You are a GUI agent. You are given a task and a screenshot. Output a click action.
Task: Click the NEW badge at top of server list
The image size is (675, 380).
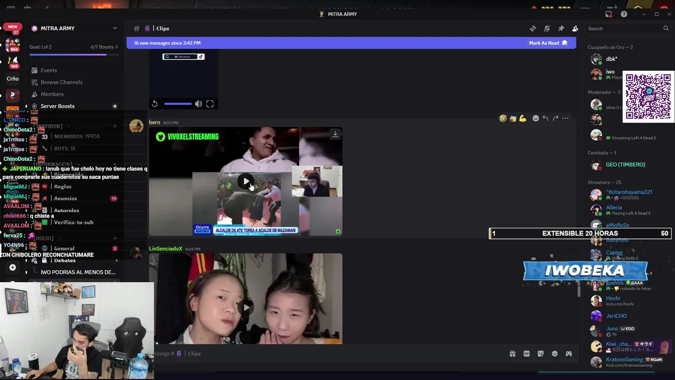coord(13,26)
